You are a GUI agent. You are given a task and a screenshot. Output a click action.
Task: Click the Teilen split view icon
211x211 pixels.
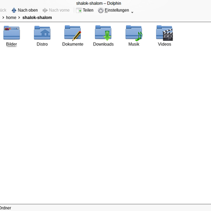coord(79,11)
